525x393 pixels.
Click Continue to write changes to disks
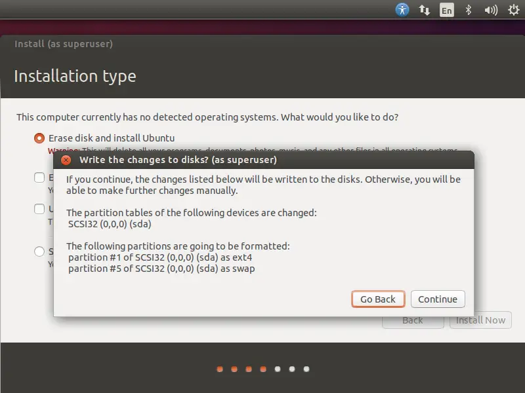[x=438, y=299]
